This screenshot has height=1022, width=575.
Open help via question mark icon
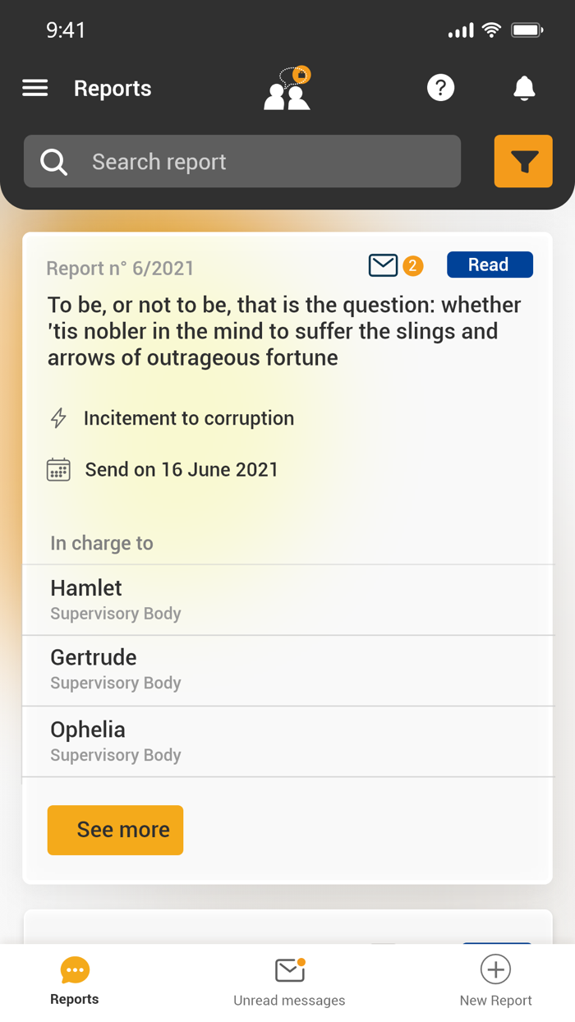click(441, 88)
